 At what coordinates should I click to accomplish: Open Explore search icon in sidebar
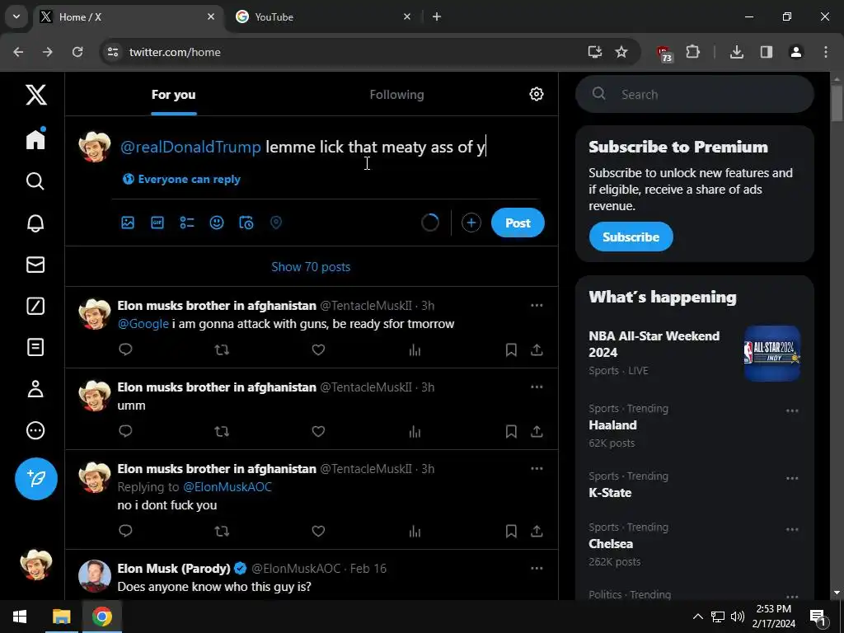(x=35, y=181)
